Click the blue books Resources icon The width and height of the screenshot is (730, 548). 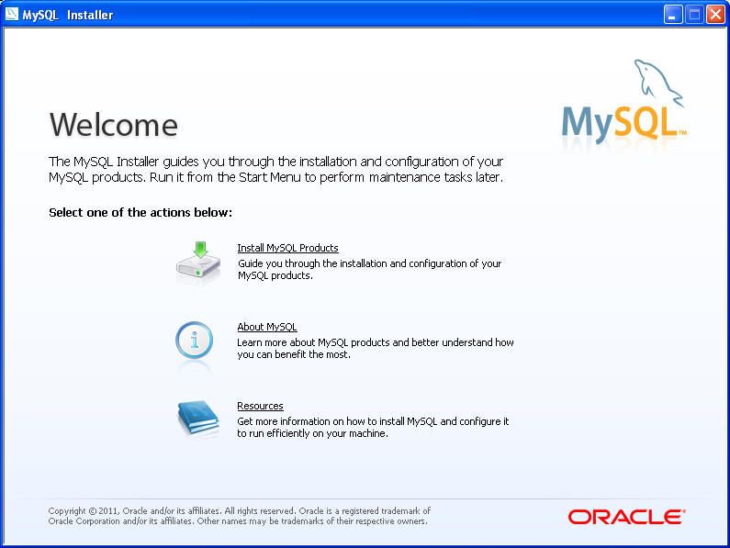coord(198,418)
